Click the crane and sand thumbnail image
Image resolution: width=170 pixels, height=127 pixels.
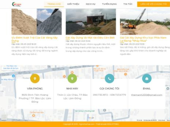(145, 22)
